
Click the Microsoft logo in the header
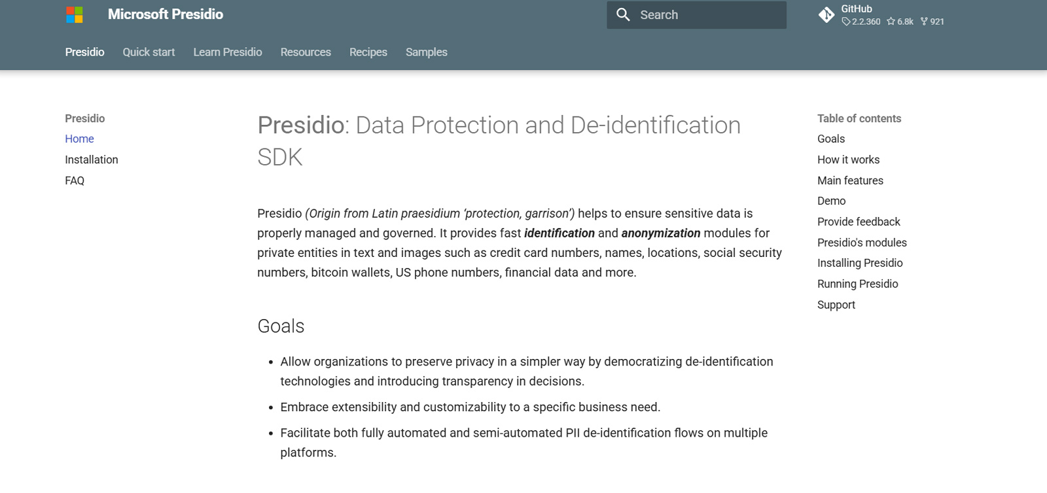[73, 14]
